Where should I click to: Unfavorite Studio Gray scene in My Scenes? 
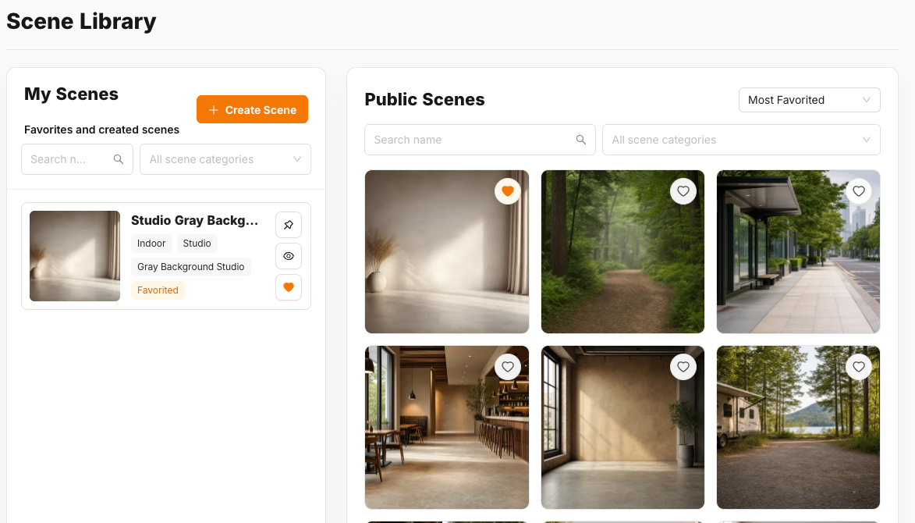pos(289,287)
